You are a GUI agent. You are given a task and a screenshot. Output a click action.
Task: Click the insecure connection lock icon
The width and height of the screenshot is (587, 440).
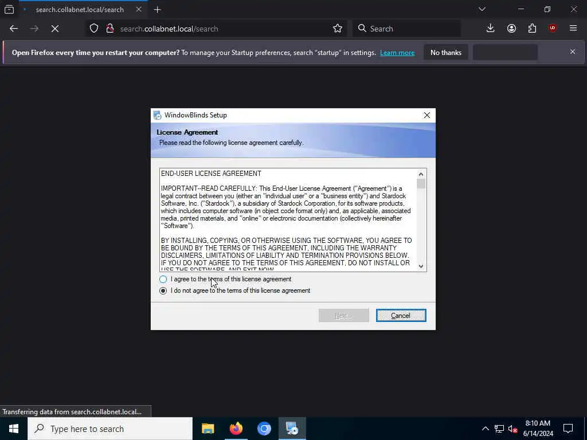(109, 29)
